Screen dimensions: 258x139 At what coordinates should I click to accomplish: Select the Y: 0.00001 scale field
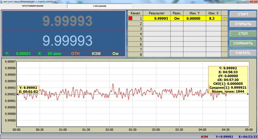(x=18, y=54)
